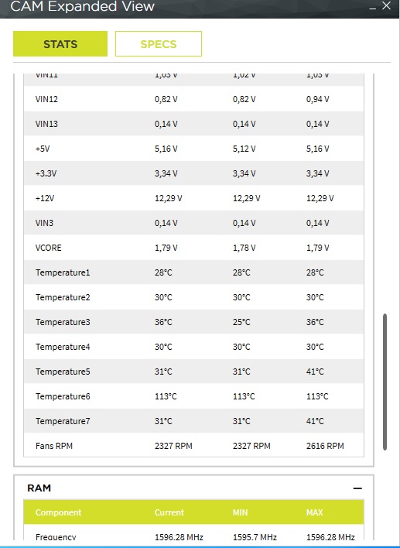Collapse the RAM section

(357, 488)
